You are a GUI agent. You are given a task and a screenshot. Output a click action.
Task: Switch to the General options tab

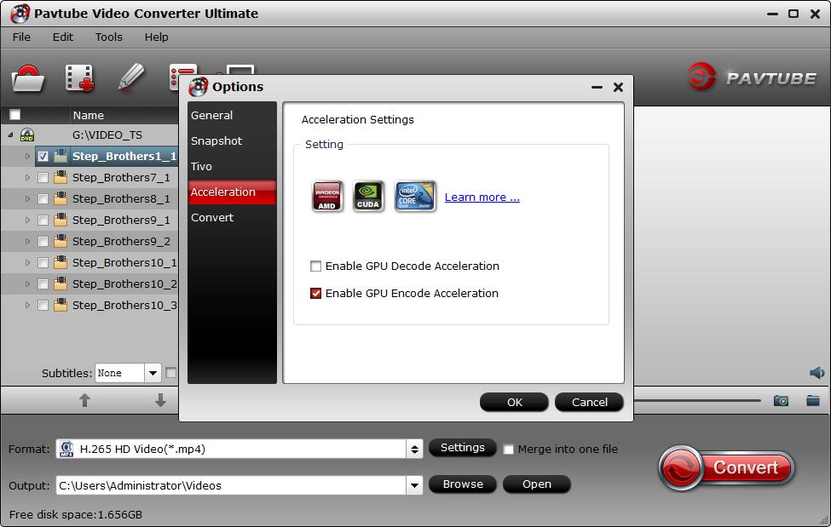point(232,115)
